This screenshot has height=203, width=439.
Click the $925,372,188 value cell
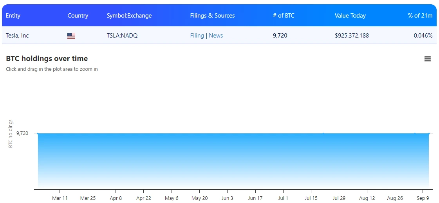(x=352, y=36)
